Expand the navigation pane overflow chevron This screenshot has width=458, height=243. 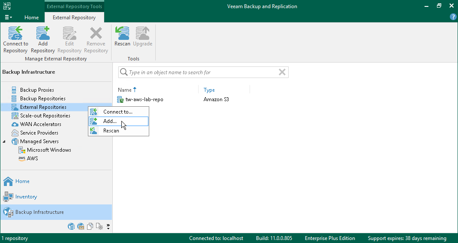point(108,226)
